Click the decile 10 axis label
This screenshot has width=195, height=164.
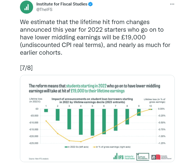point(150,106)
